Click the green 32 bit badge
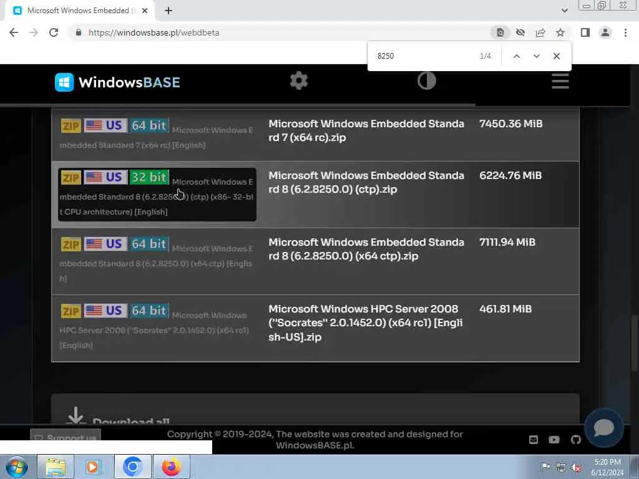The height and width of the screenshot is (479, 639). click(149, 177)
